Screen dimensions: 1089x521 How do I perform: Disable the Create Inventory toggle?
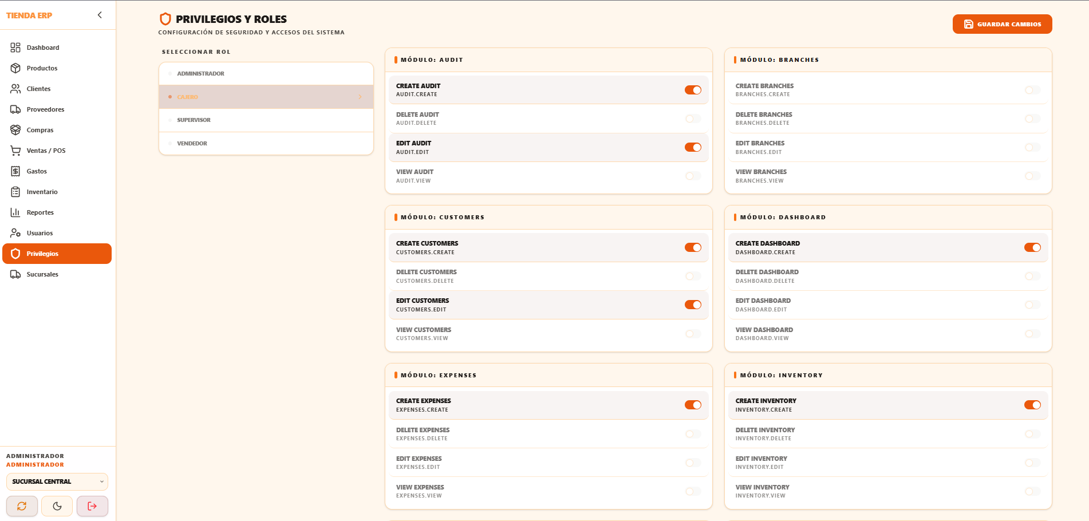pyautogui.click(x=1032, y=405)
